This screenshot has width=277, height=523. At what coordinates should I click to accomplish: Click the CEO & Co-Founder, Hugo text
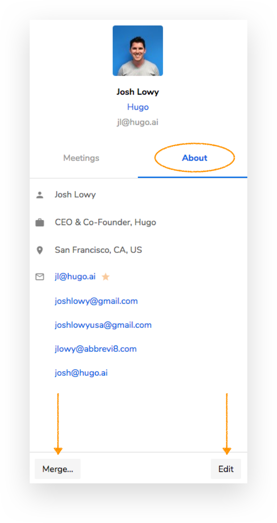[105, 222]
